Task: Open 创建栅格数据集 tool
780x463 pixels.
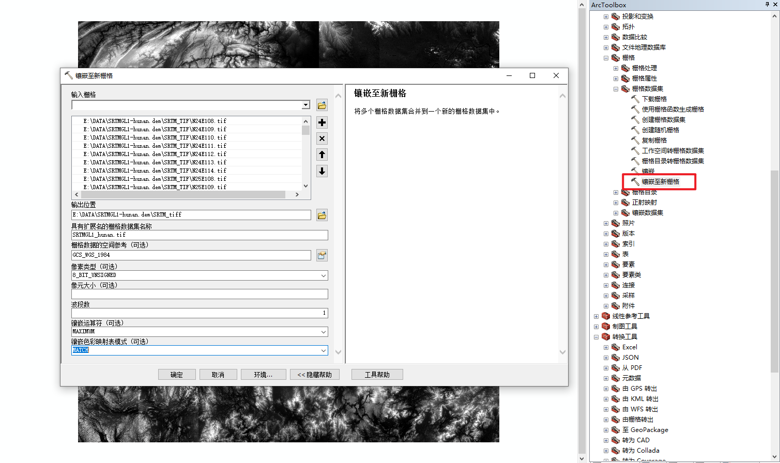Action: pyautogui.click(x=664, y=119)
